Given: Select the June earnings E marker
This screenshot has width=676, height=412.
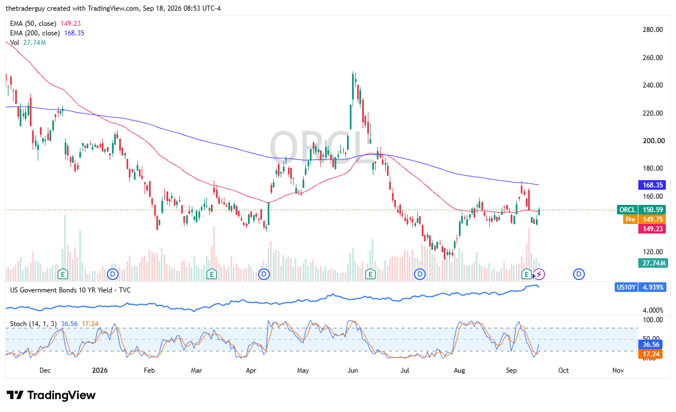Looking at the screenshot, I should 371,274.
